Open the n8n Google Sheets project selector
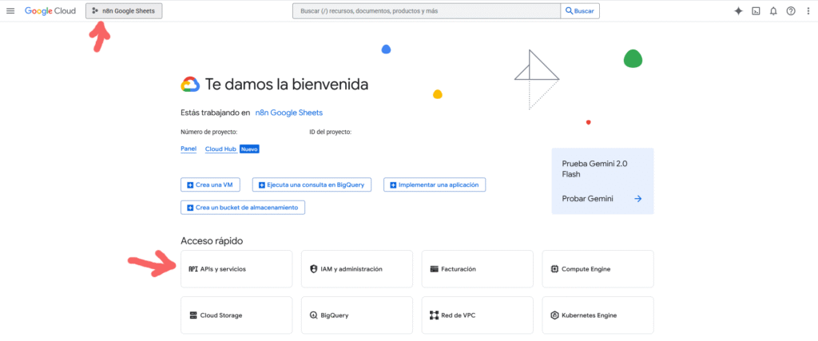 click(124, 11)
